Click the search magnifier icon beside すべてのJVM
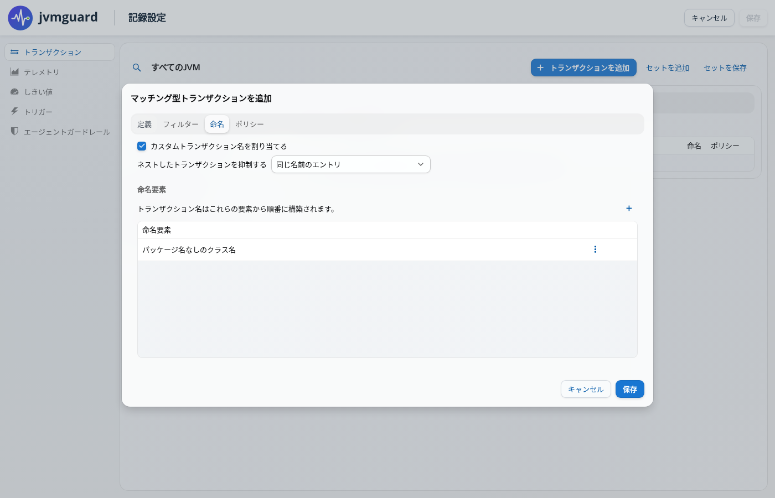 (x=137, y=68)
